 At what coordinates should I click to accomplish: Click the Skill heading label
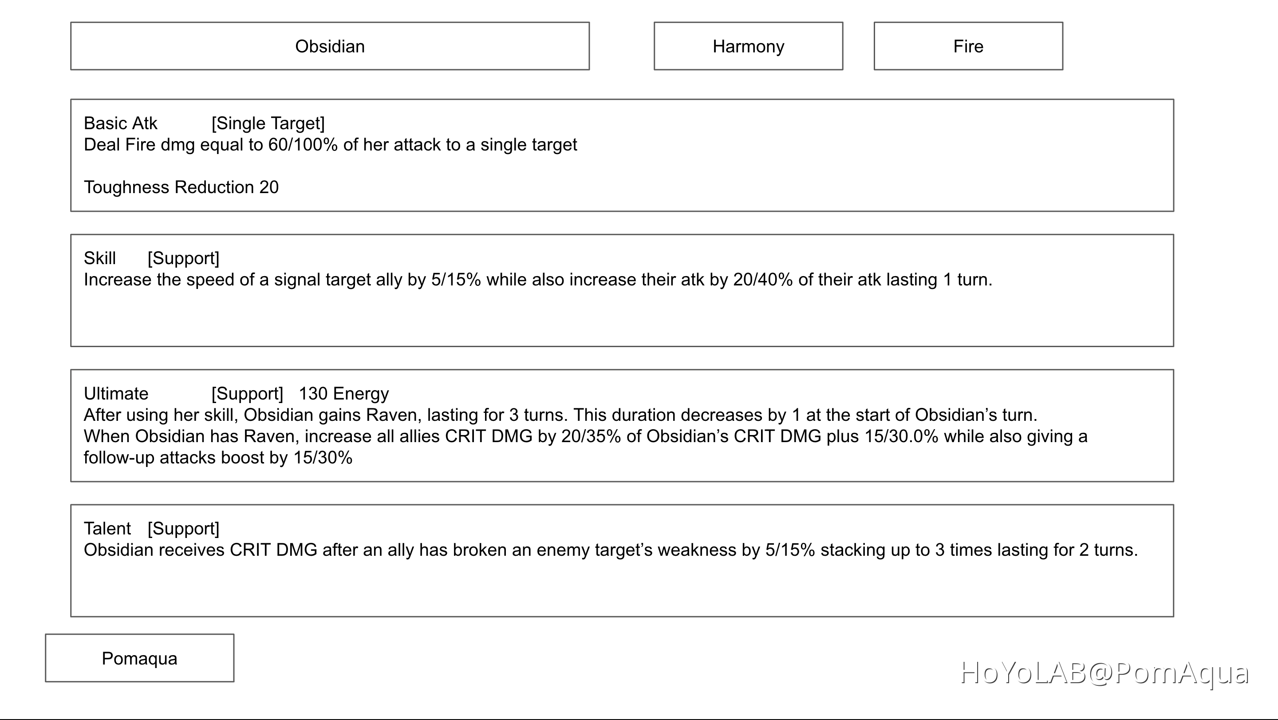[100, 258]
